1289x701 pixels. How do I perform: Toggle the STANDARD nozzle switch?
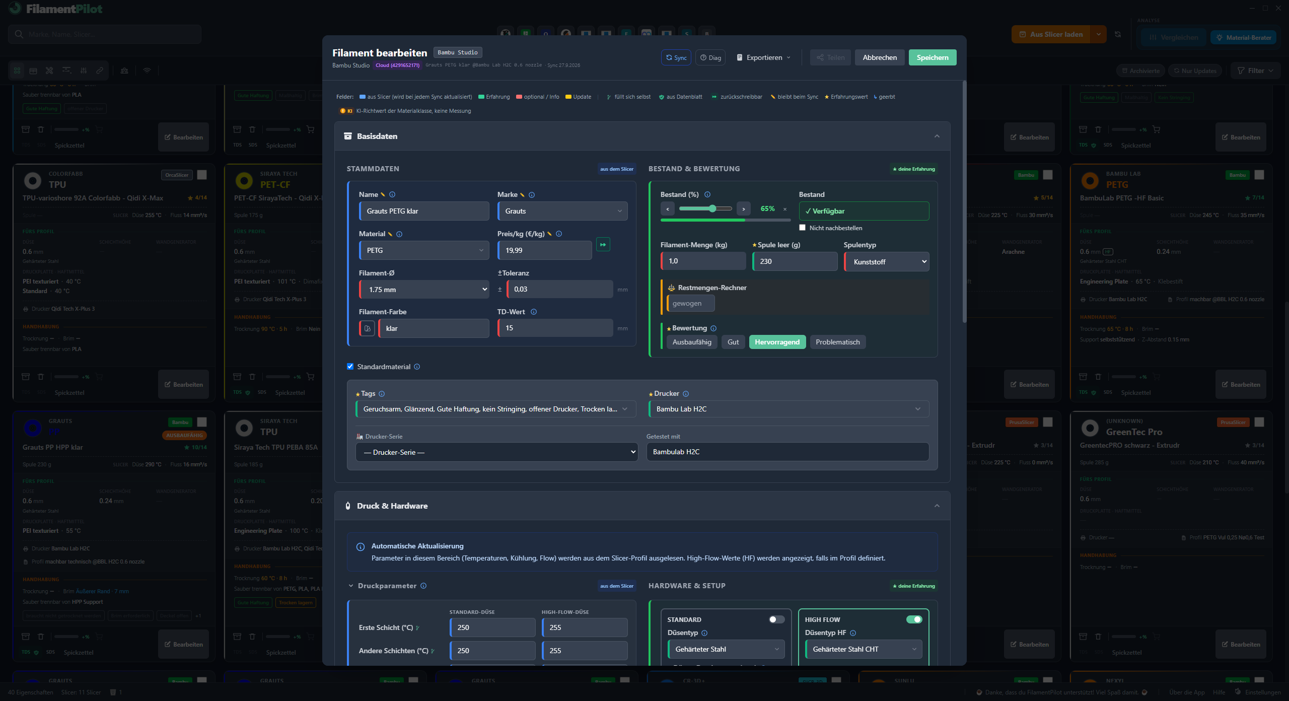click(777, 619)
